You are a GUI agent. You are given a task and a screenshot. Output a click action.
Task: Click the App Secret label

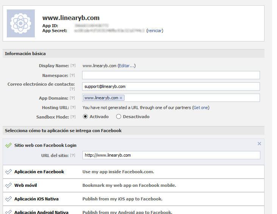click(55, 31)
